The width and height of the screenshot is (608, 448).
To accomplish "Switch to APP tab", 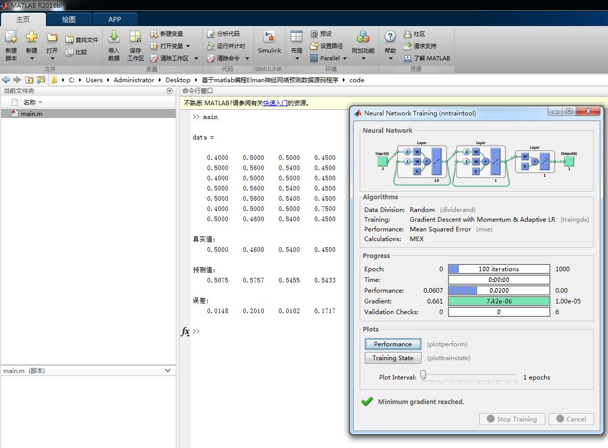I will coord(114,19).
